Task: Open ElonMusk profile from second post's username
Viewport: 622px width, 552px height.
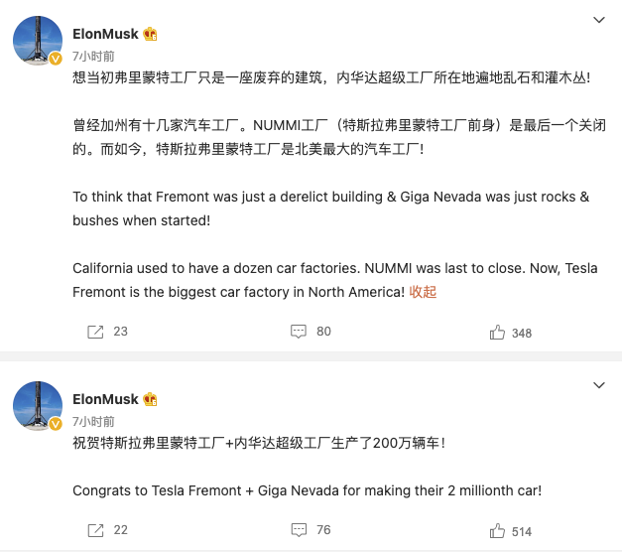Action: (105, 398)
